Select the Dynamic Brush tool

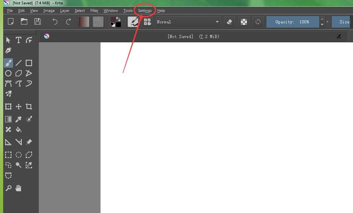[x=29, y=84]
